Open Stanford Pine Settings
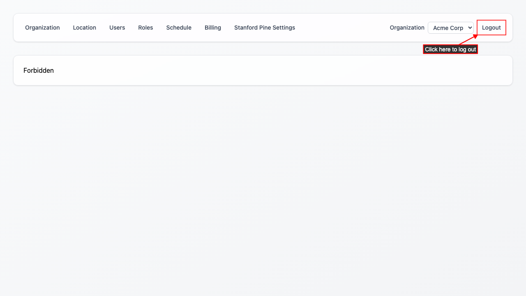526x296 pixels. [x=264, y=28]
